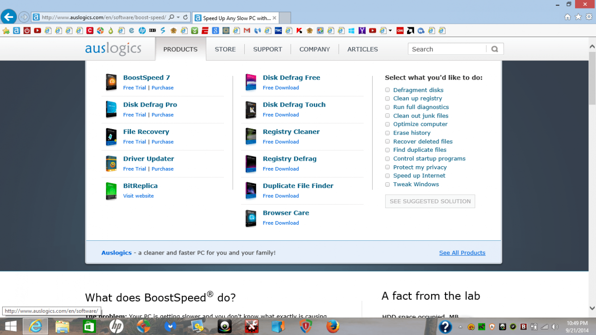This screenshot has height=335, width=596.
Task: Check the Clean up registry option
Action: (387, 99)
